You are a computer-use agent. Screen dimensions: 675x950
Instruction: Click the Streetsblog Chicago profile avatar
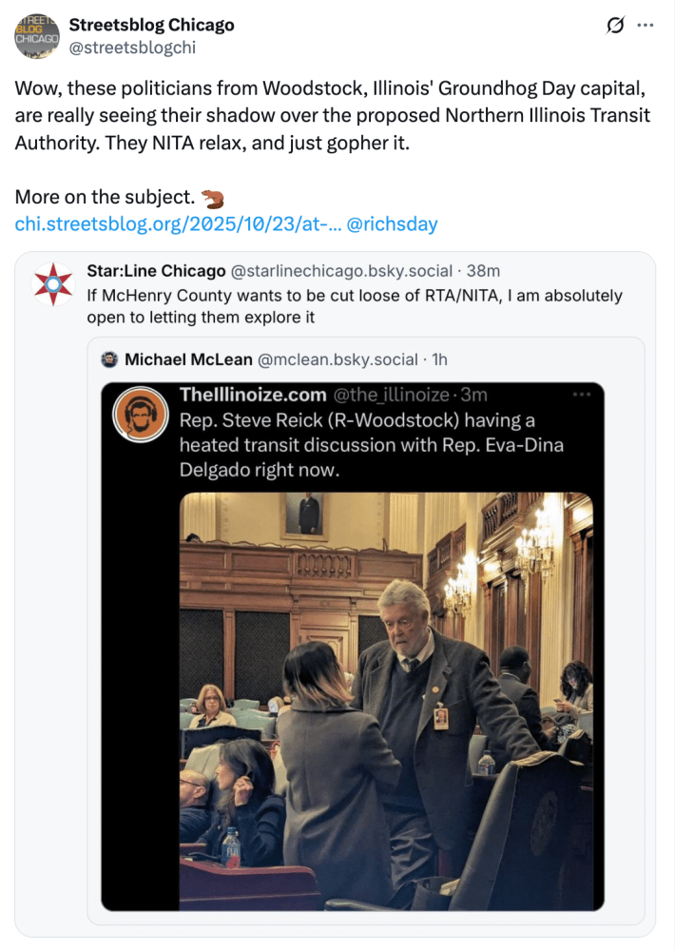click(37, 36)
